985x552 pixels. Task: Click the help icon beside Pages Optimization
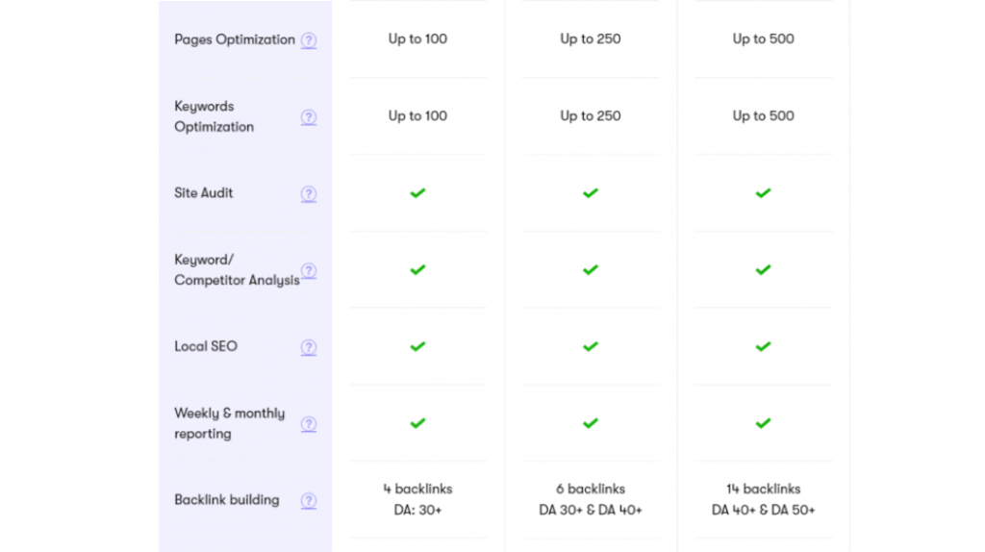pyautogui.click(x=309, y=40)
